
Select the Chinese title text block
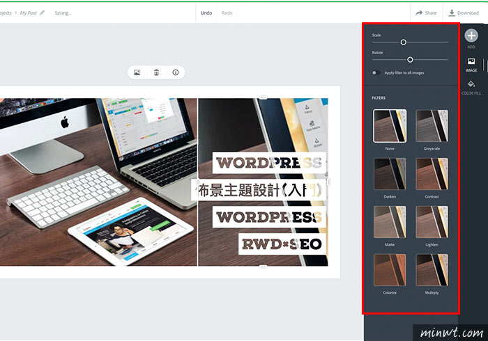pos(259,190)
